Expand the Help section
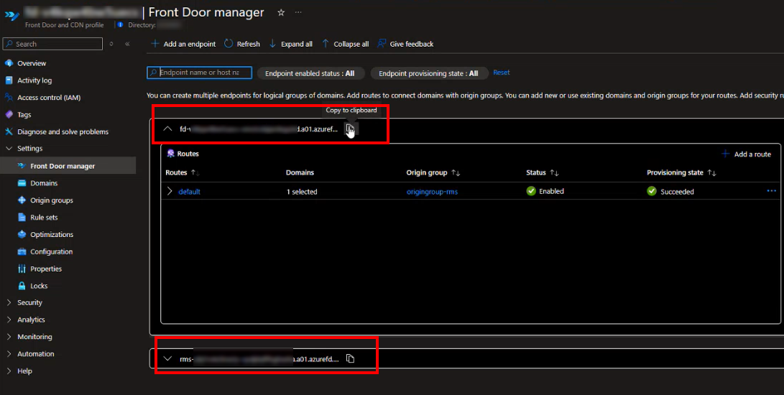Viewport: 784px width, 395px height. click(9, 371)
